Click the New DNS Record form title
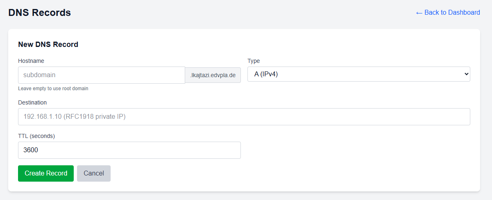The height and width of the screenshot is (200, 492). (48, 44)
